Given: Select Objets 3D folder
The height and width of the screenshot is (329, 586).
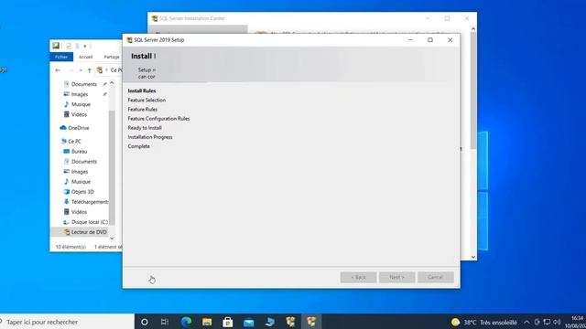Looking at the screenshot, I should [82, 192].
